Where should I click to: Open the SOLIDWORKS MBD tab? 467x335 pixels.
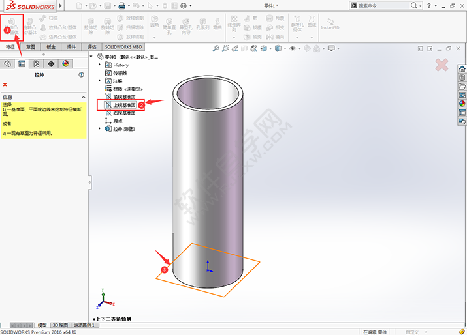123,47
